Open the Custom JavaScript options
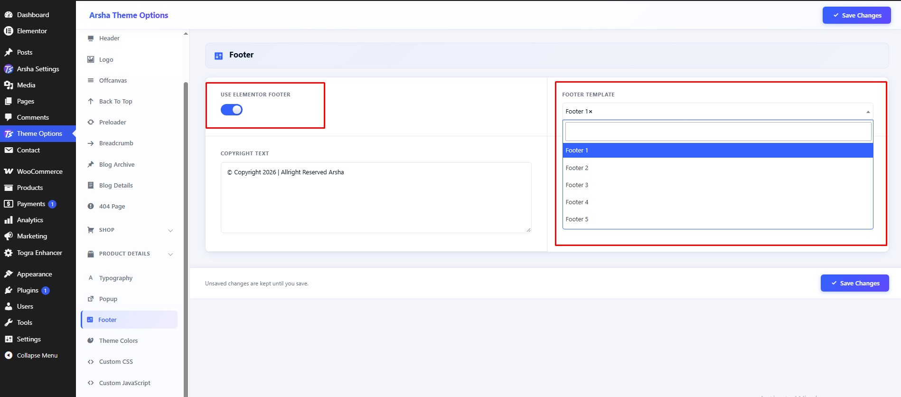This screenshot has height=397, width=901. [x=129, y=383]
